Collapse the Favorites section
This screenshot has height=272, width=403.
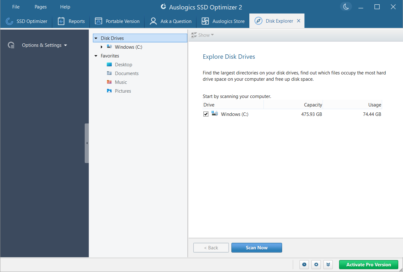pos(96,56)
